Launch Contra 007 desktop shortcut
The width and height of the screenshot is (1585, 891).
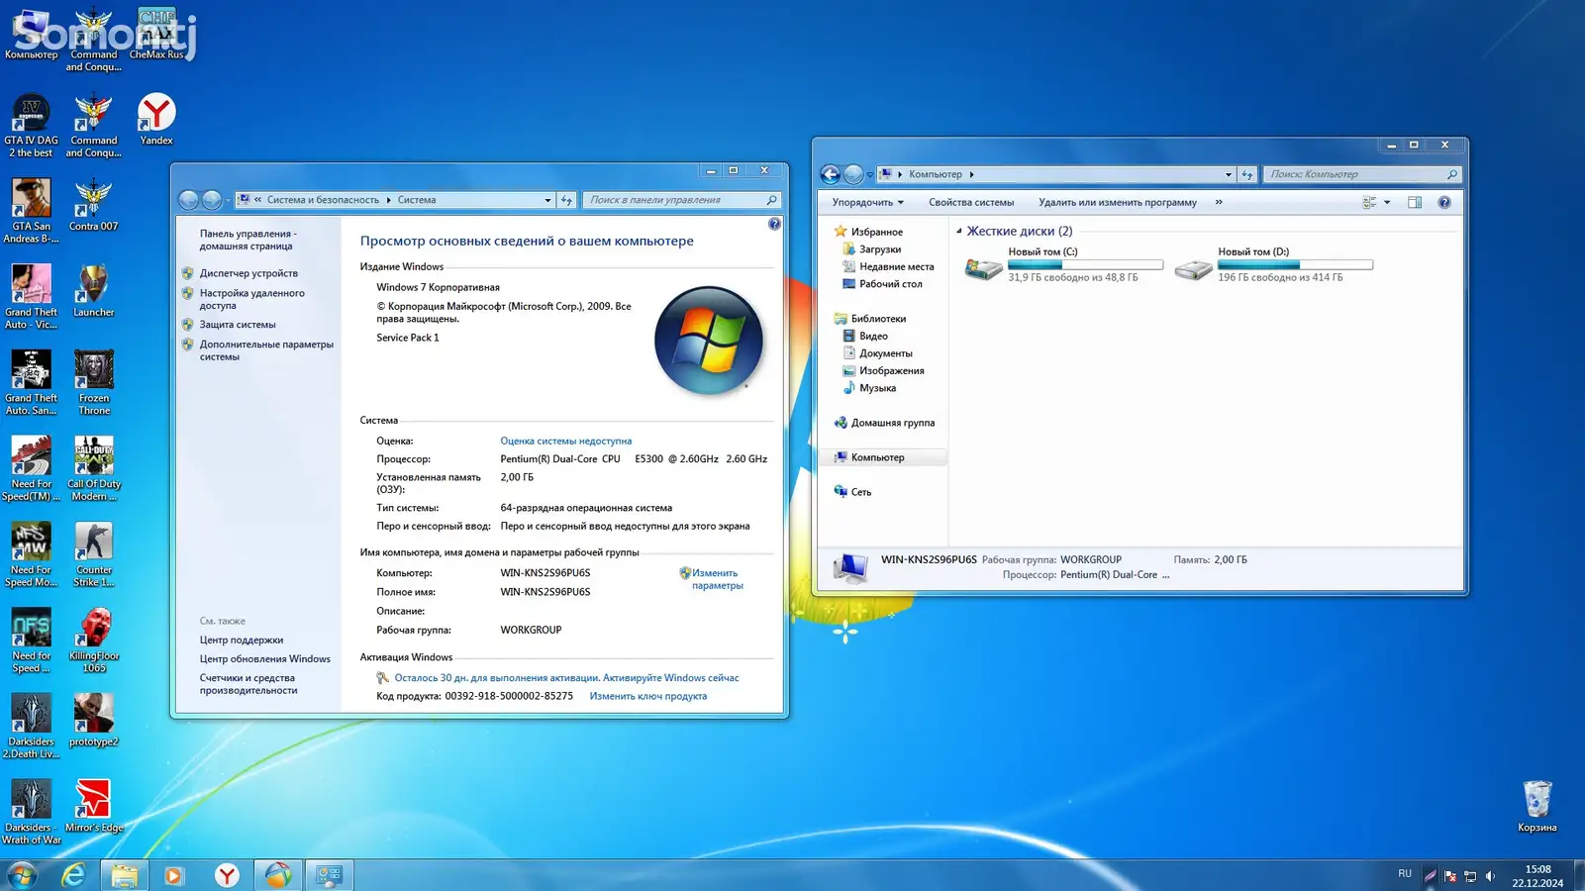click(x=93, y=205)
